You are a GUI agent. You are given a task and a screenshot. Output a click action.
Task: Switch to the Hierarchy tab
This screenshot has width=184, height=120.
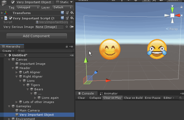tap(12, 46)
